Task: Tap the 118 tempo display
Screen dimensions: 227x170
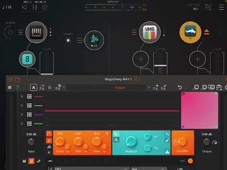Action: [x=7, y=7]
